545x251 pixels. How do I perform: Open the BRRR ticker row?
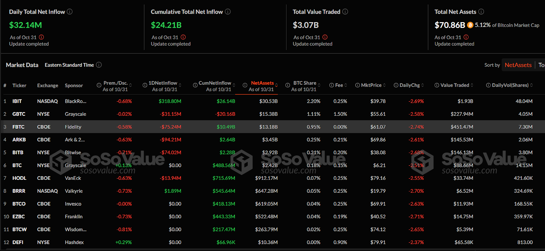click(x=19, y=191)
